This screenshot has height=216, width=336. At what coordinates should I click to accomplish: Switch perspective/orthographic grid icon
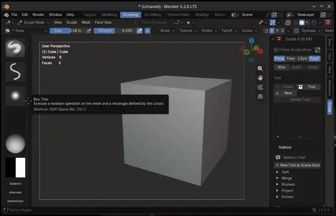pos(260,96)
